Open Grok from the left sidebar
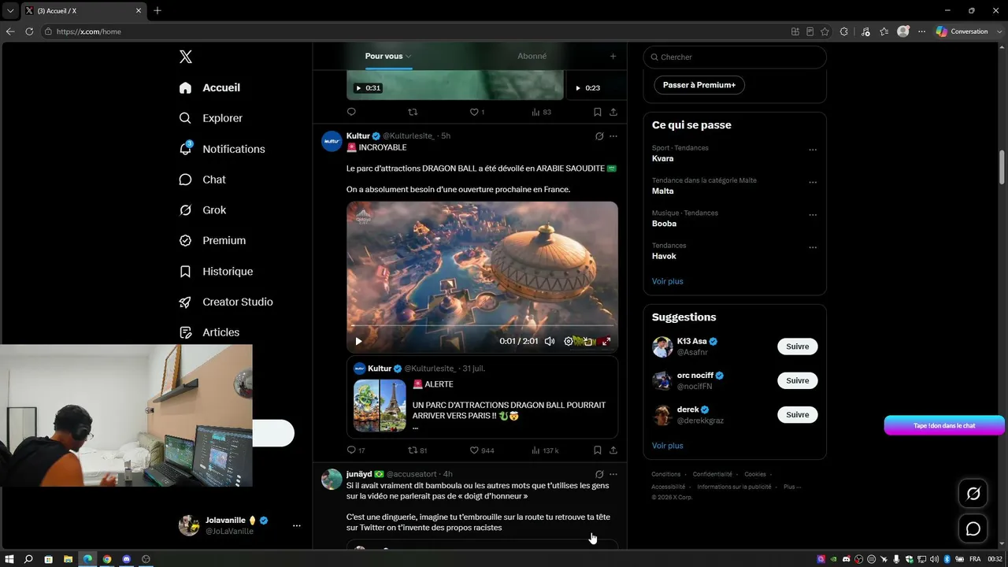1008x567 pixels. tap(202, 210)
